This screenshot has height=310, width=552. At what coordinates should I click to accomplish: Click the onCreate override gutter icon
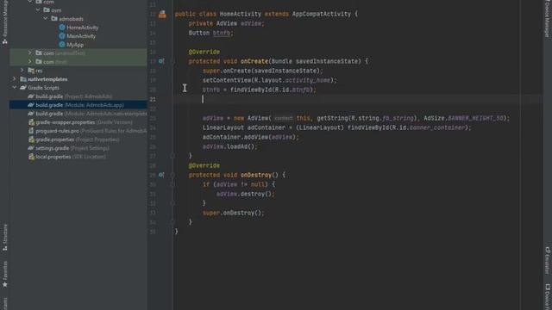(161, 61)
